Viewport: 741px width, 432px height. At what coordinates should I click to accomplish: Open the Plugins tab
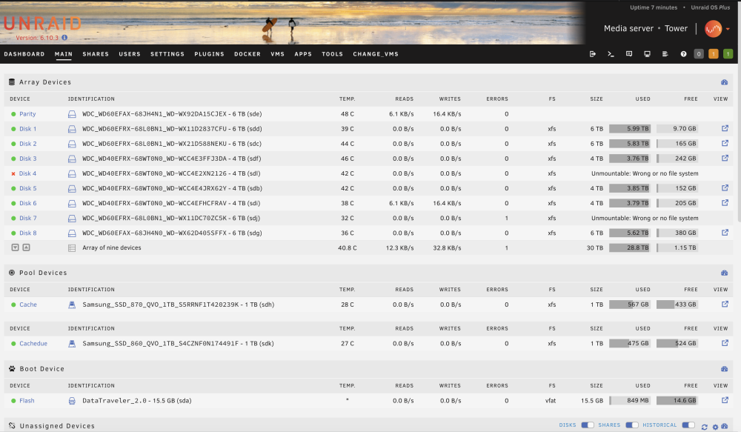tap(210, 54)
